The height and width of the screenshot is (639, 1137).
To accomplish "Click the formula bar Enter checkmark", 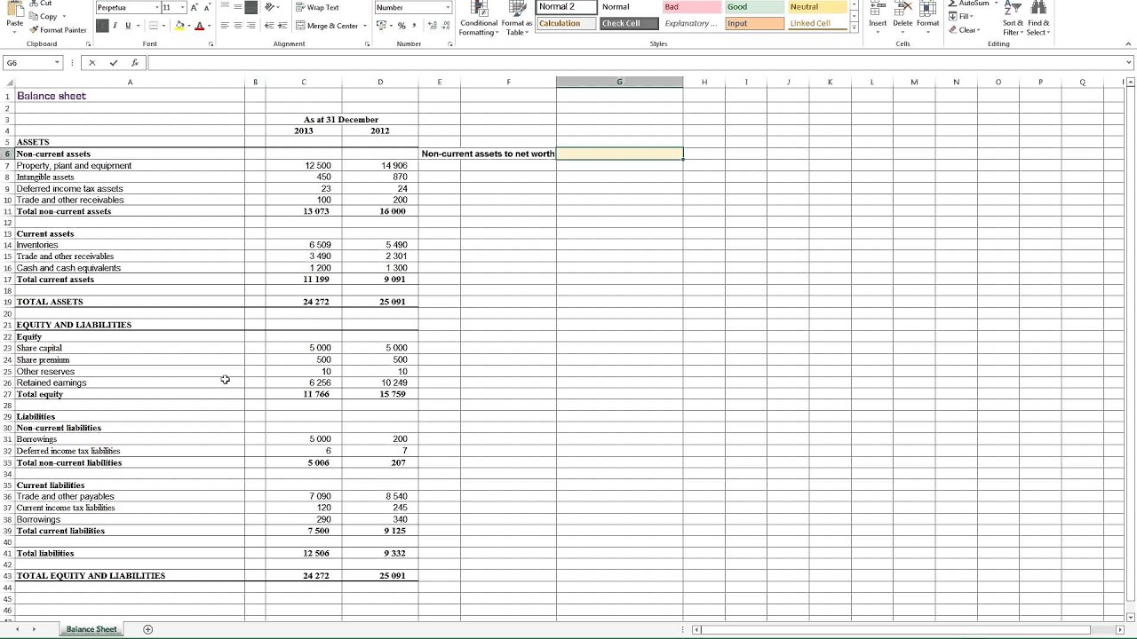I will (x=113, y=63).
